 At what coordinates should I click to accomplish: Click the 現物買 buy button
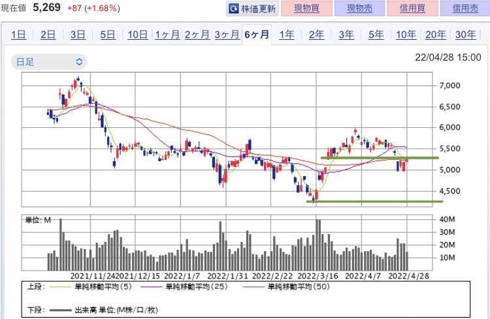[306, 8]
